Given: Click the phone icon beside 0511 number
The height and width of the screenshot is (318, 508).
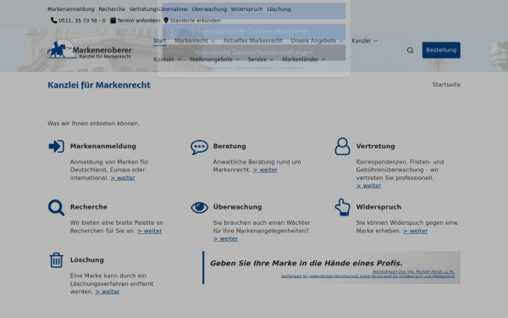Looking at the screenshot, I should click(54, 20).
